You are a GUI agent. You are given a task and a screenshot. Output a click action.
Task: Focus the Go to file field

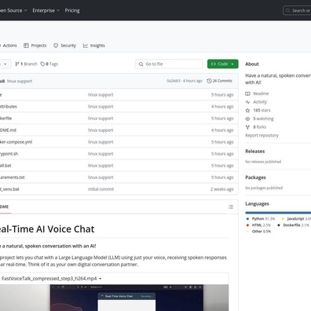point(169,64)
